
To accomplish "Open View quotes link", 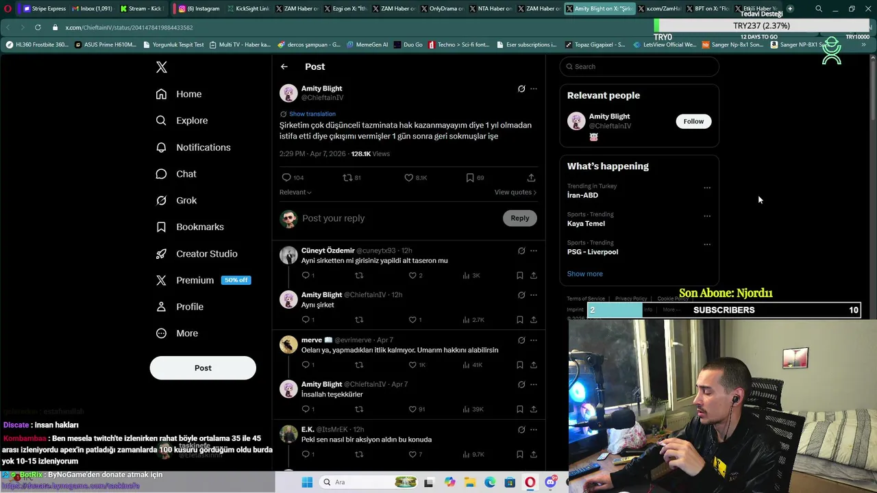I will pos(515,192).
